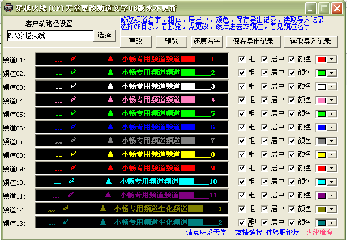Click the 频道06 blue preview name field
The width and height of the screenshot is (347, 240).
(x=131, y=127)
